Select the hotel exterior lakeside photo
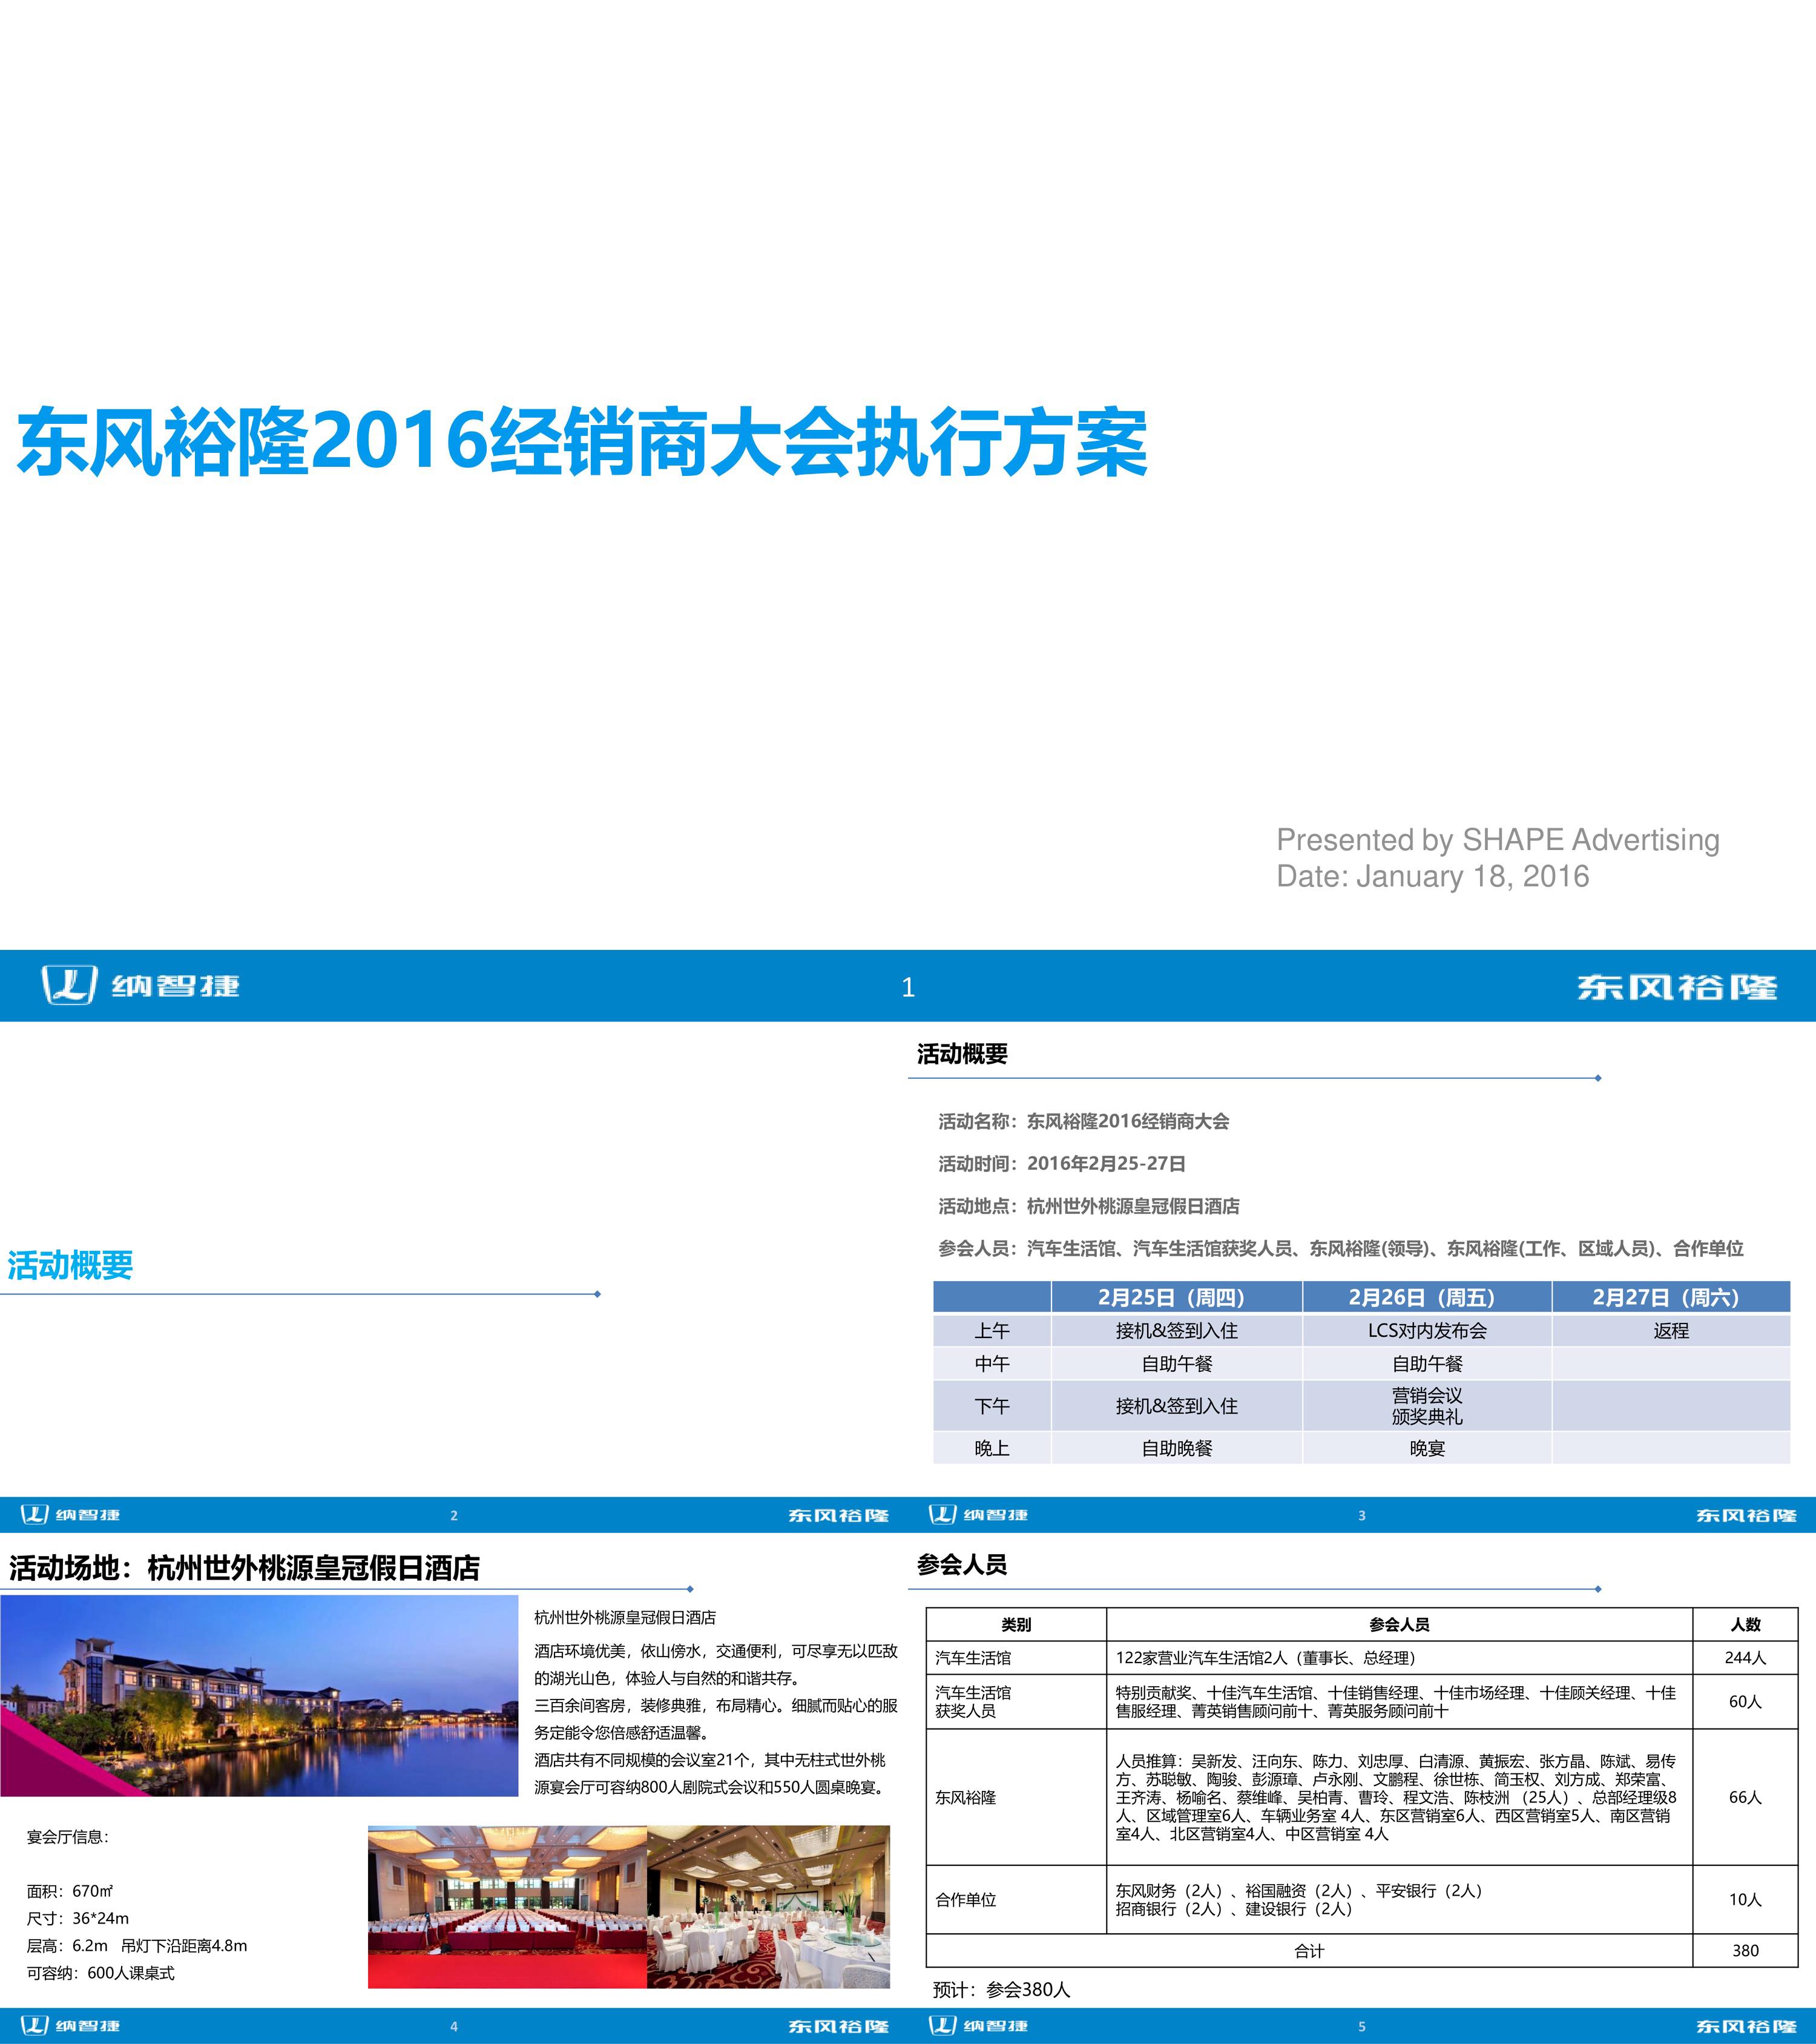The width and height of the screenshot is (1816, 2044). (259, 1695)
